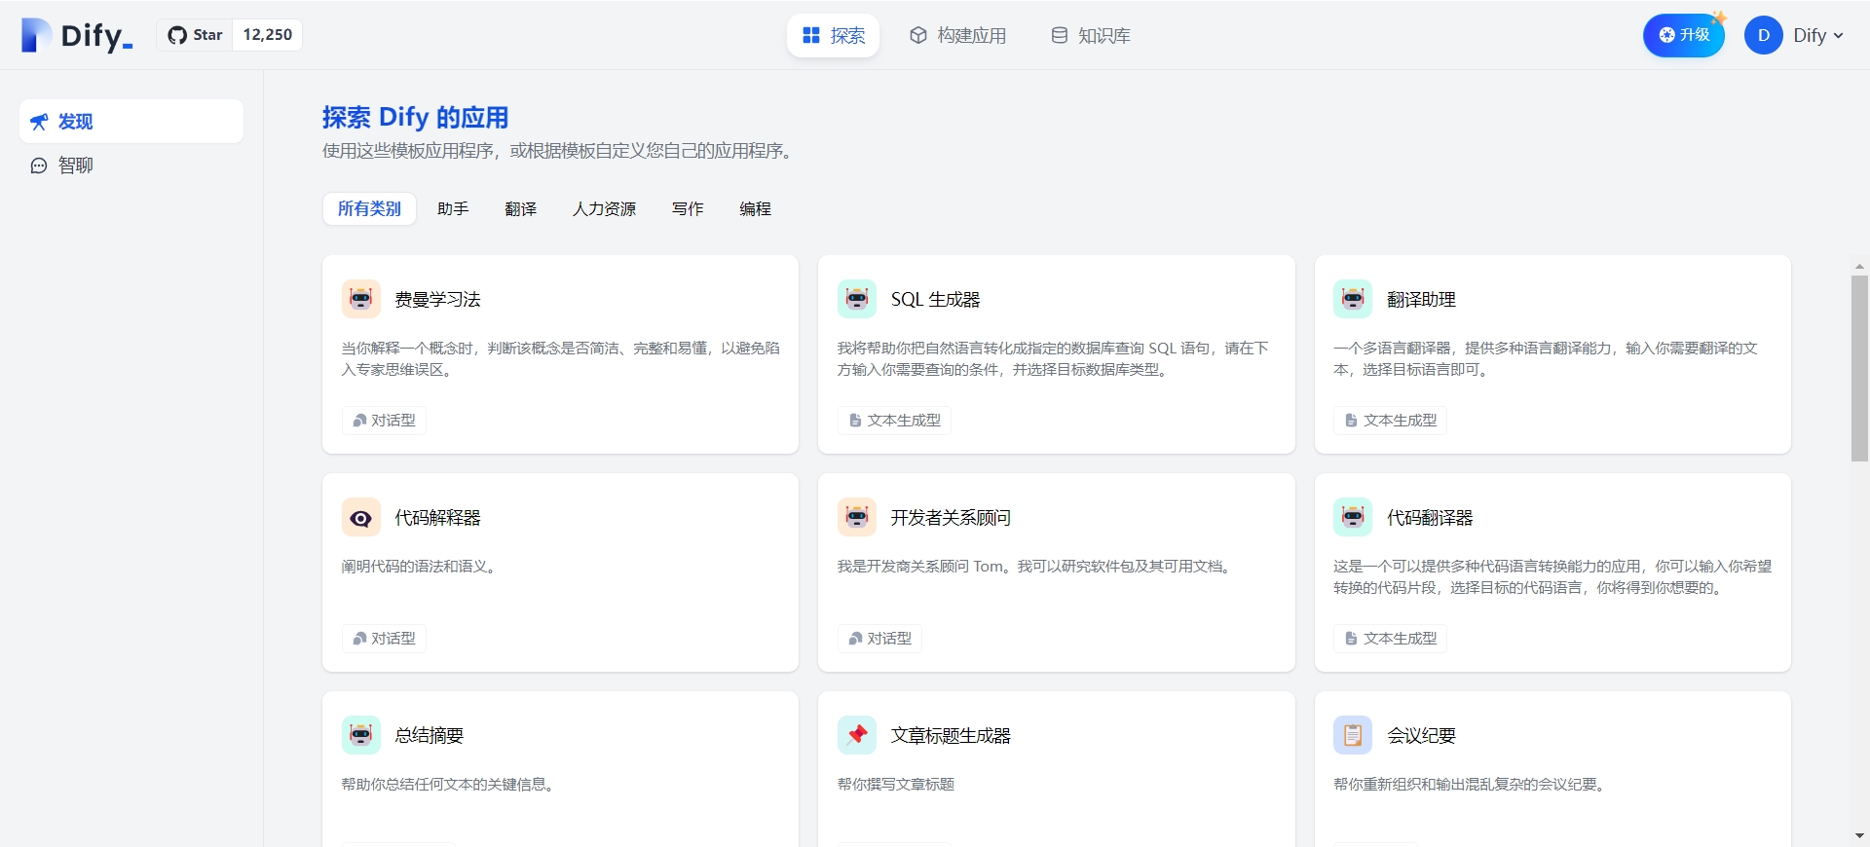
Task: Select the 所有类别 category filter
Action: [x=369, y=209]
